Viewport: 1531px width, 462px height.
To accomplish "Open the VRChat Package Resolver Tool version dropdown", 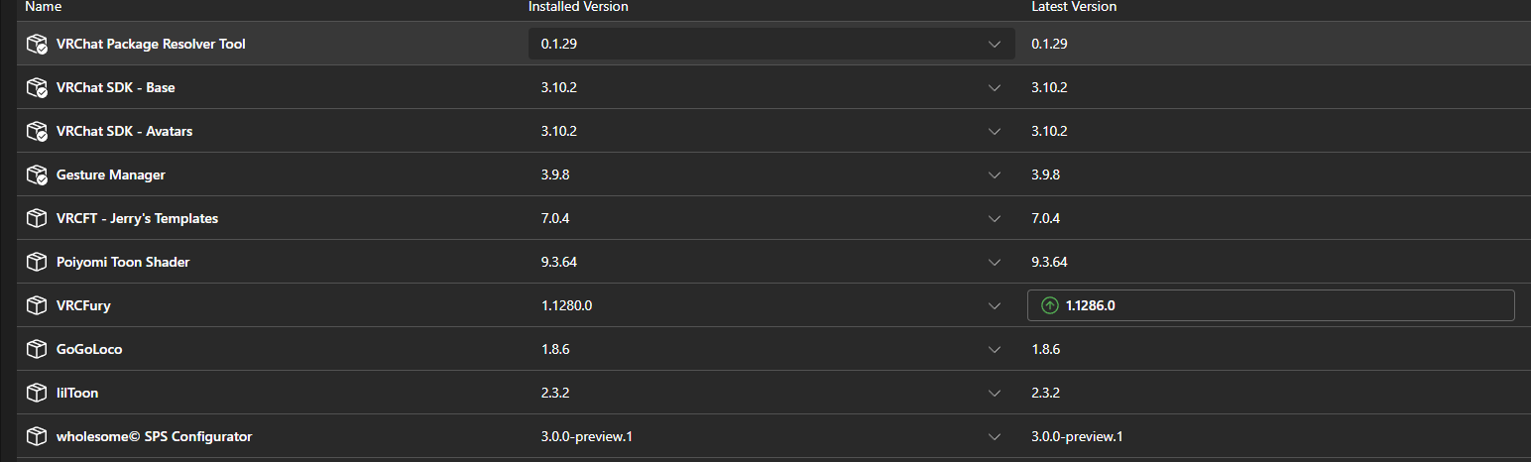I will (995, 44).
